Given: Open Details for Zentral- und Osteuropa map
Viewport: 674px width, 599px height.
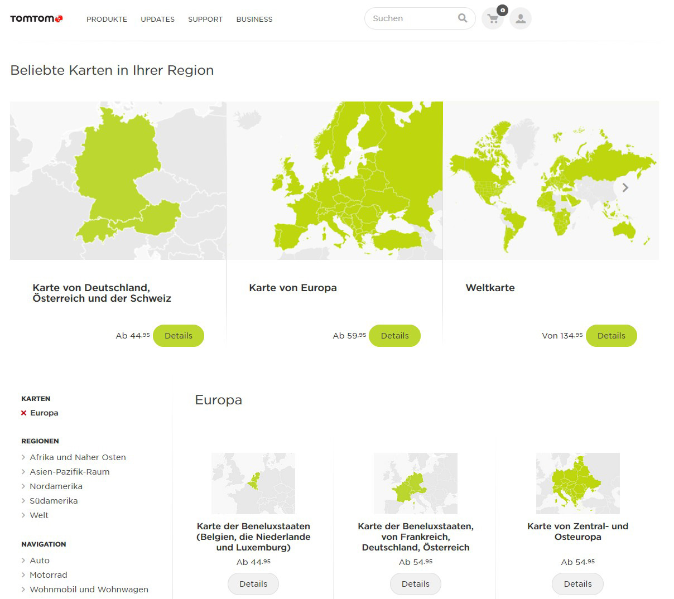Looking at the screenshot, I should (577, 584).
